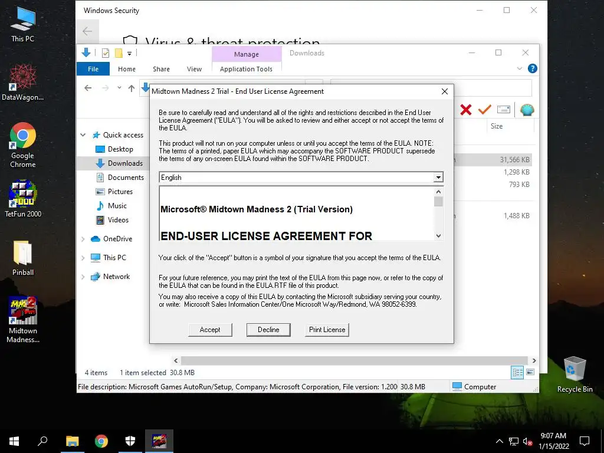Screen dimensions: 604x453
Task: Collapse the Explorer ribbon chevron
Action: (519, 68)
